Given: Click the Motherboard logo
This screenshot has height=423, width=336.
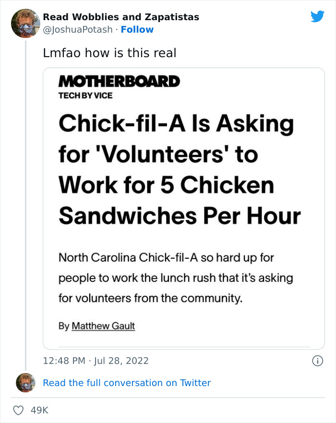Looking at the screenshot, I should click(118, 82).
